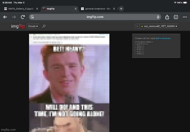The image size is (190, 132).
Task: Check the battery status icon
Action: click(x=186, y=3)
